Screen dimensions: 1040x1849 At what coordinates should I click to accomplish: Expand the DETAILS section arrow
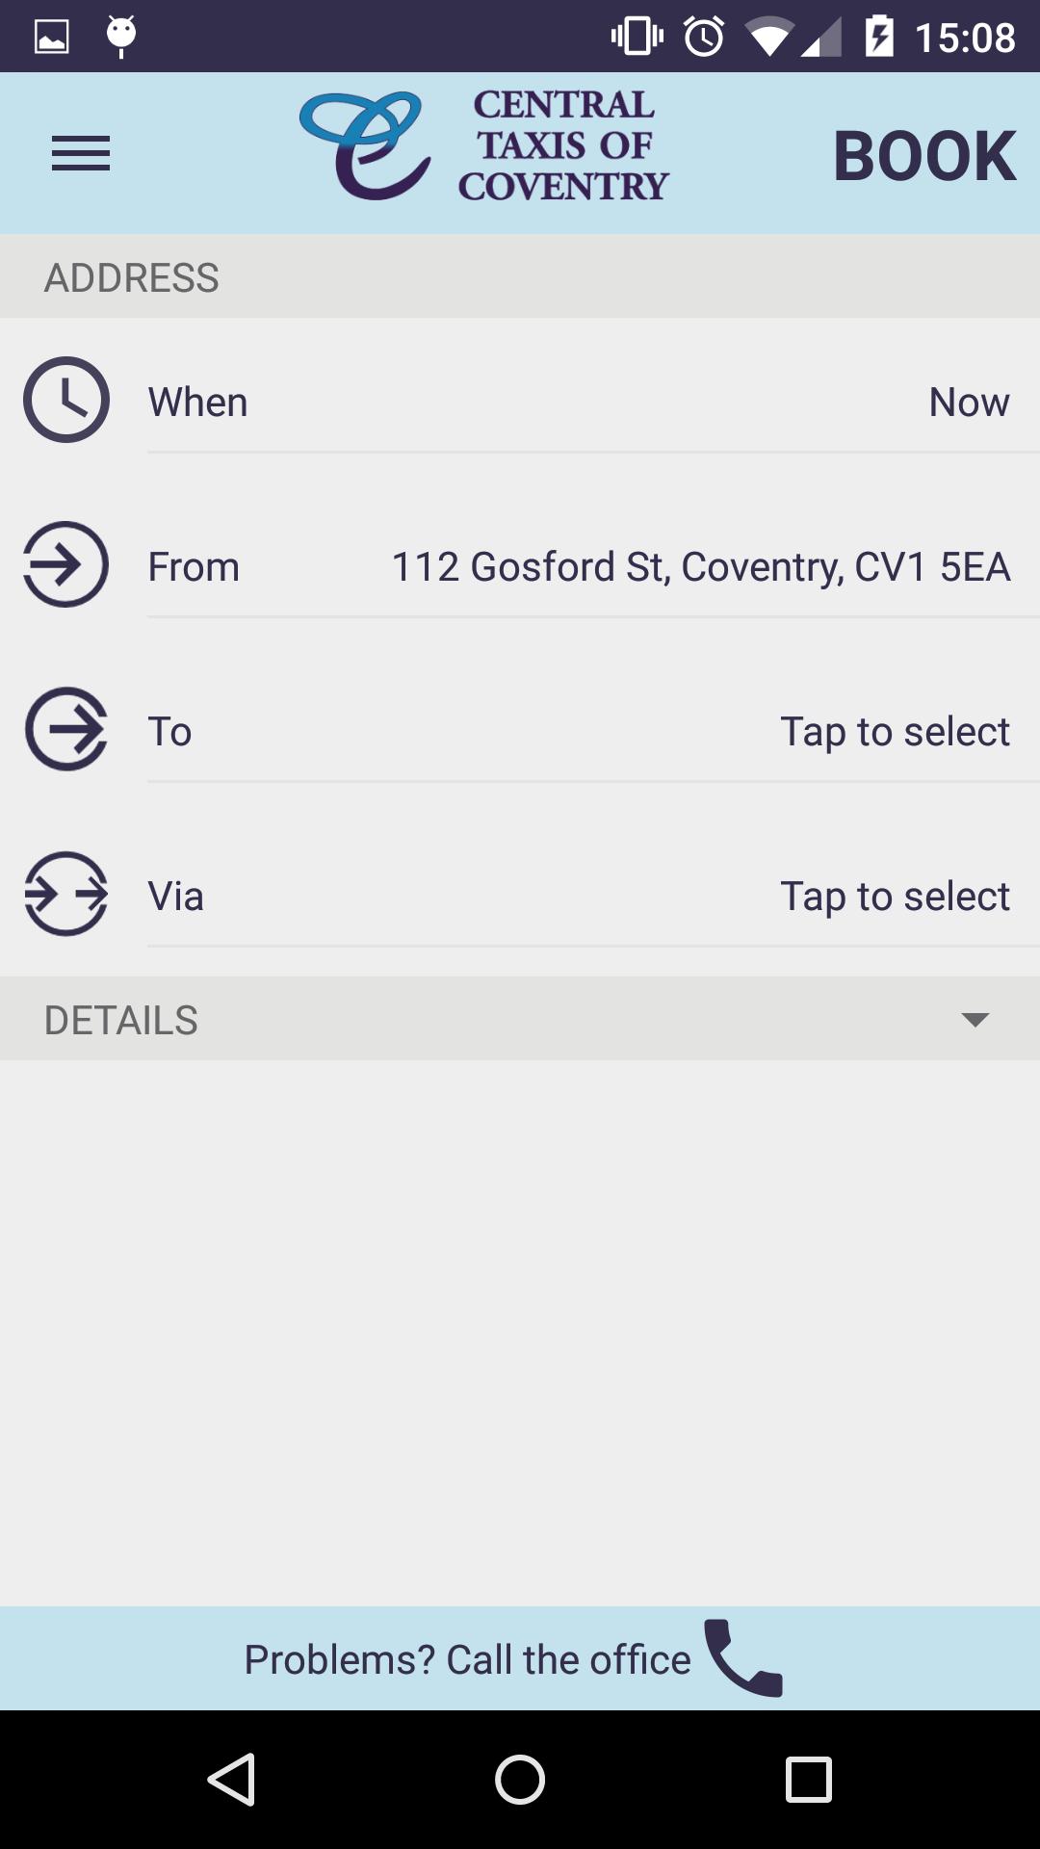coord(975,1020)
